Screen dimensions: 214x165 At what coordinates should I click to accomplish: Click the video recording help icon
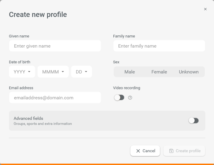tap(130, 98)
